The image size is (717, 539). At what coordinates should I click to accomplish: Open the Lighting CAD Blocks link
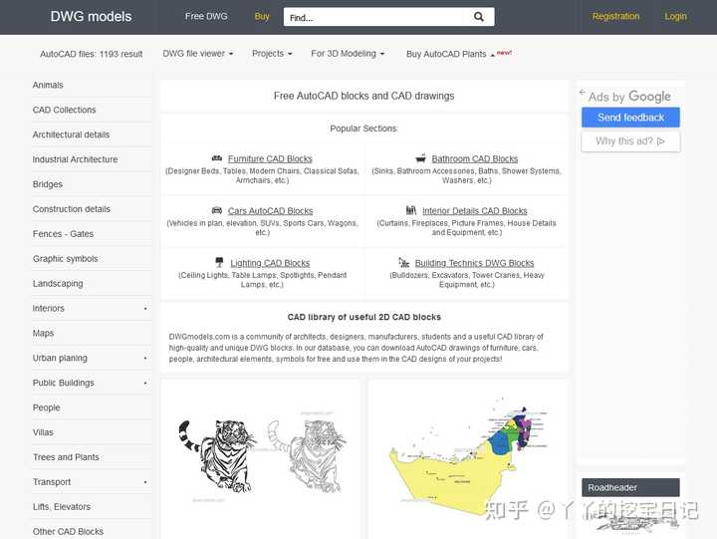[270, 263]
